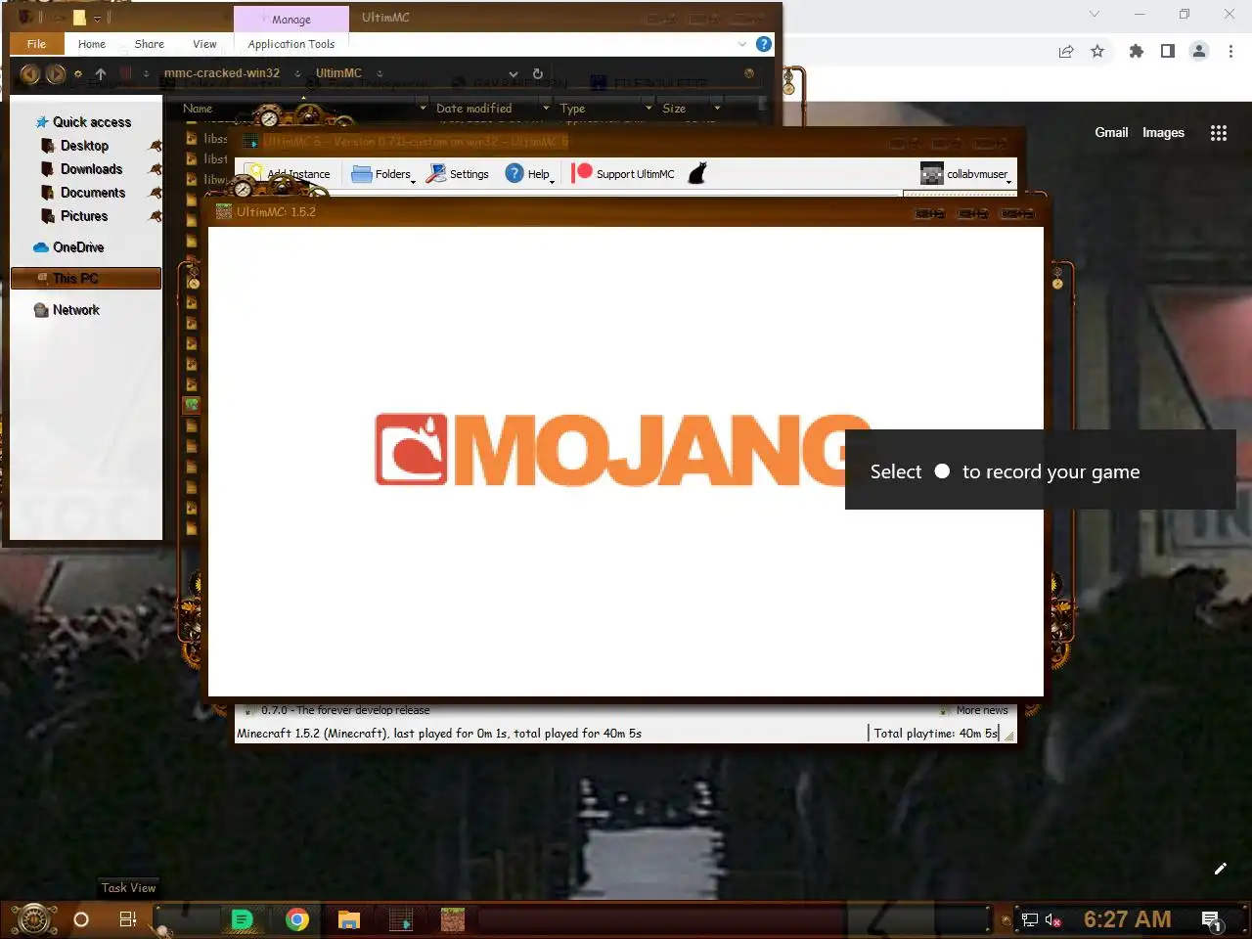This screenshot has height=939, width=1252.
Task: Switch to the Minecraft grass block taskbar icon
Action: tap(452, 919)
